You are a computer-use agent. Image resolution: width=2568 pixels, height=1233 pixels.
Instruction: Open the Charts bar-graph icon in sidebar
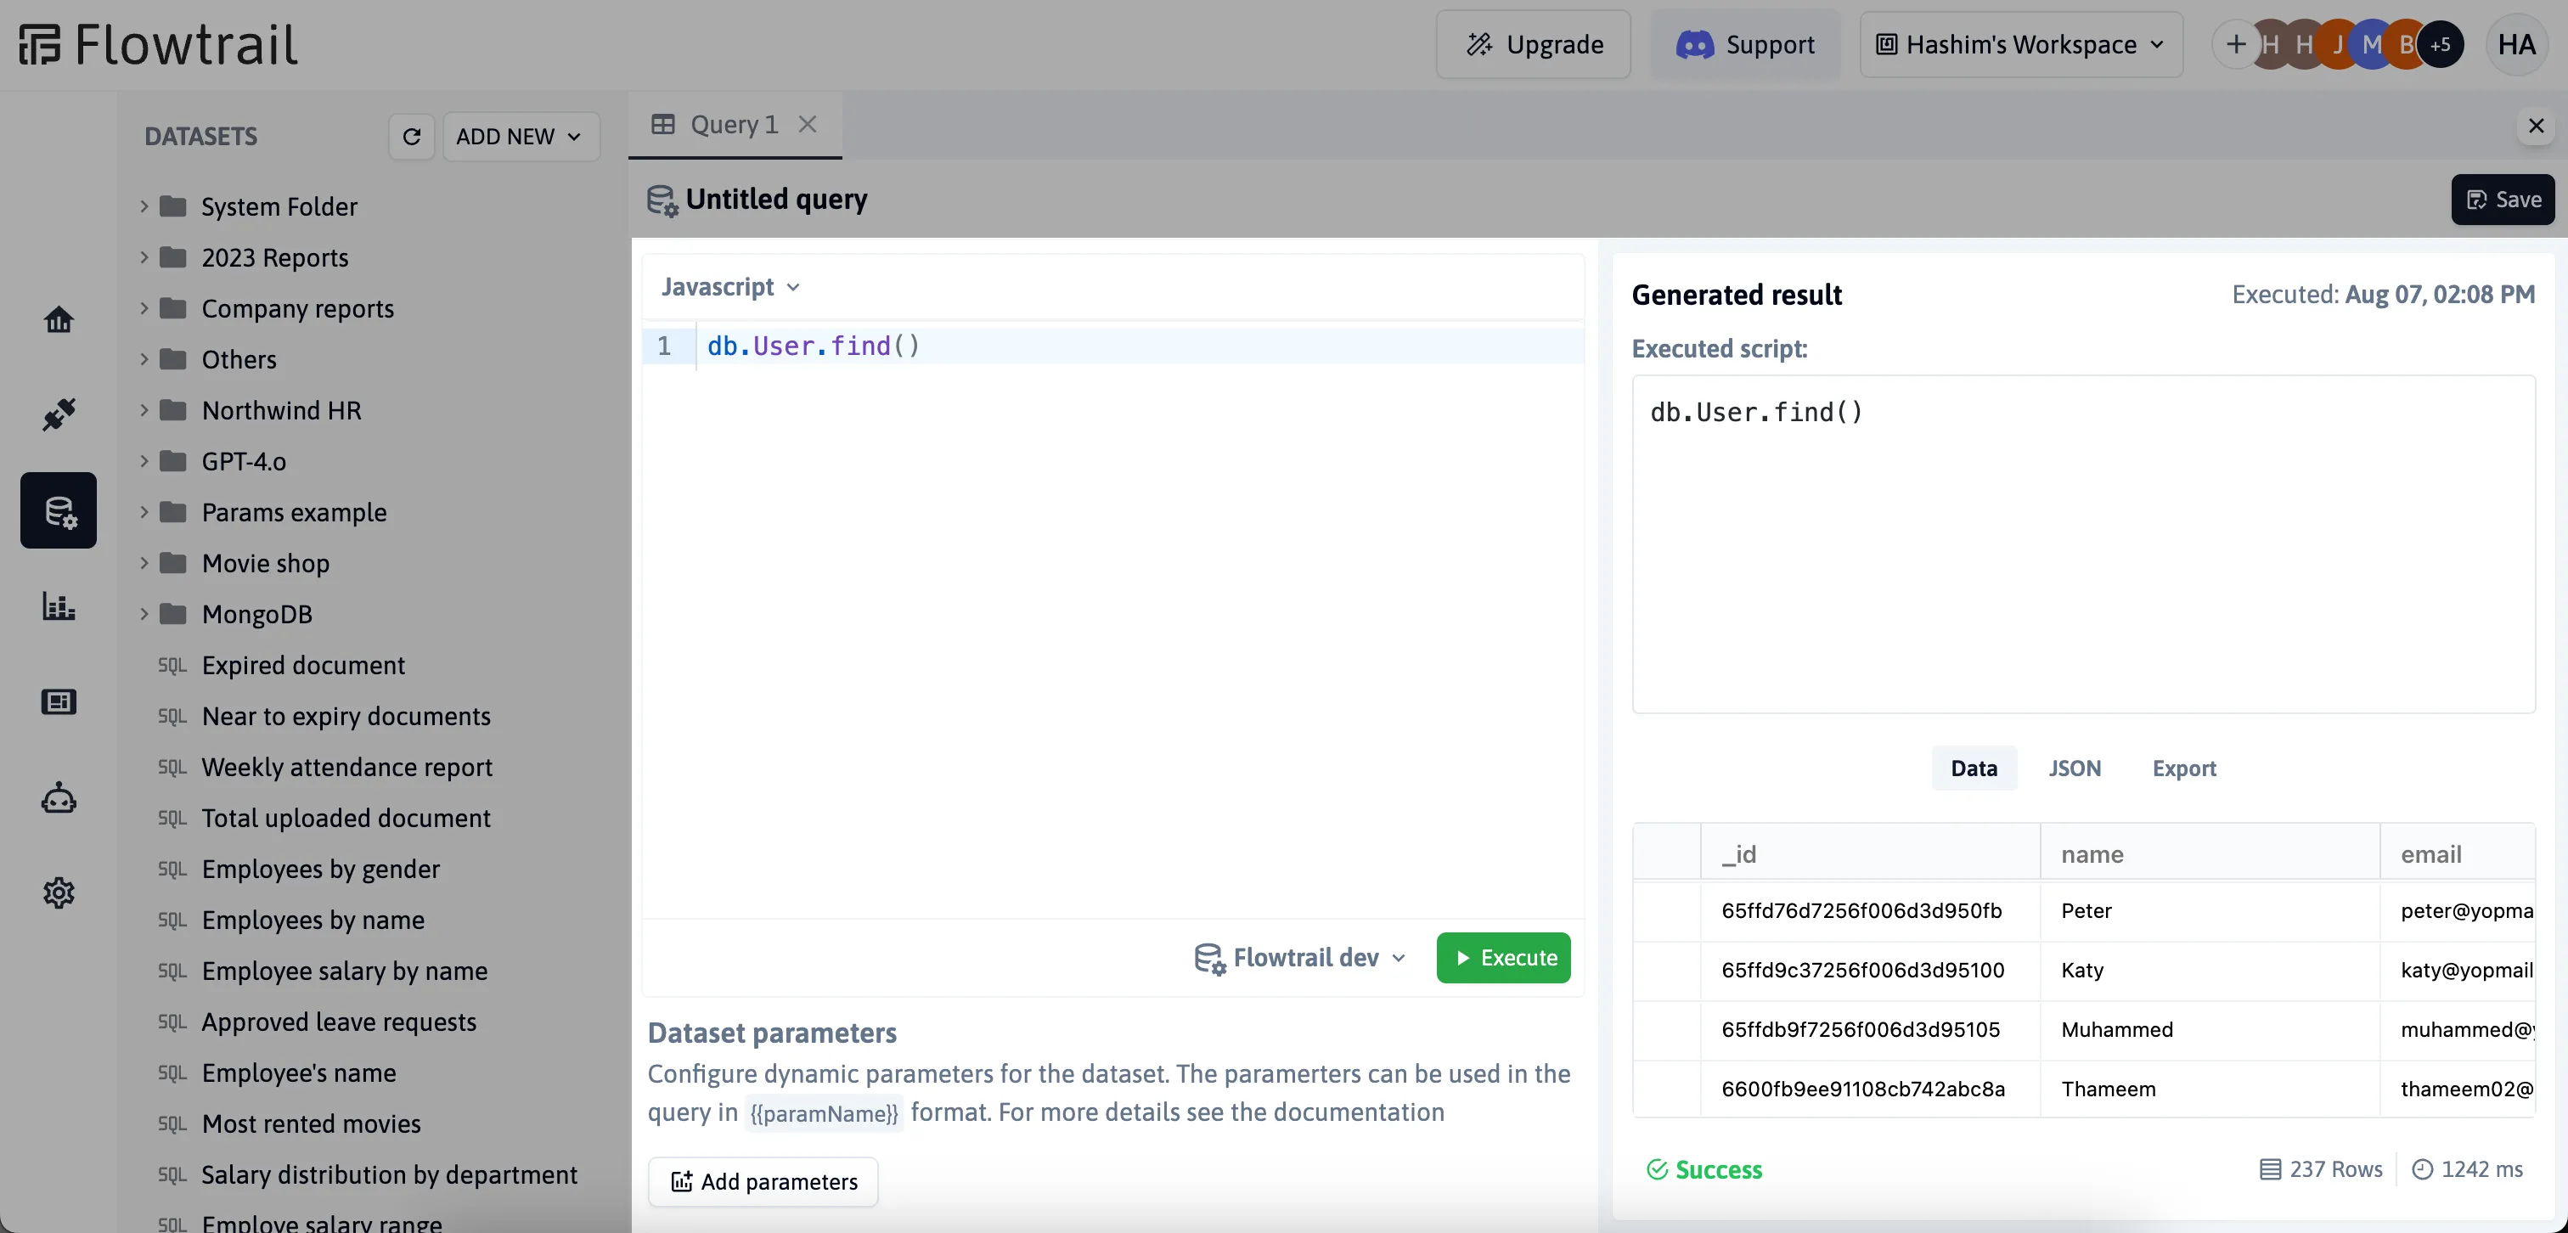point(58,606)
